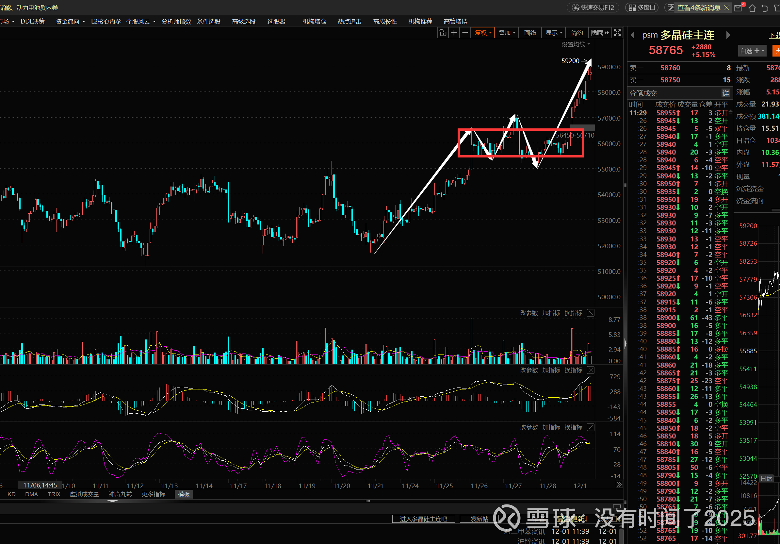Click 快速交易F12 button

[593, 8]
